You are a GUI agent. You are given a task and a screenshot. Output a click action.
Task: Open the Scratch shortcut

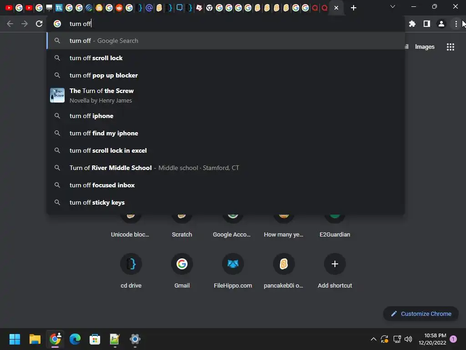coord(182,226)
